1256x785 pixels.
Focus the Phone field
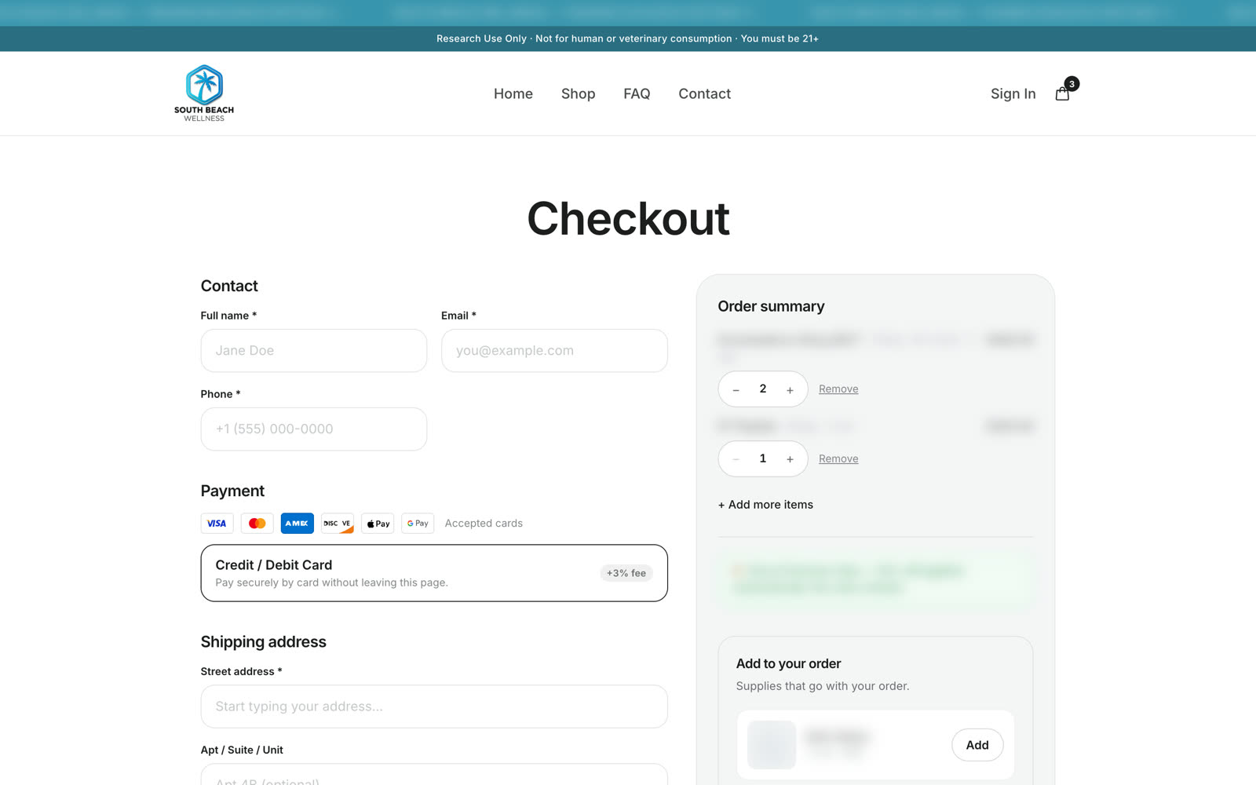(314, 429)
